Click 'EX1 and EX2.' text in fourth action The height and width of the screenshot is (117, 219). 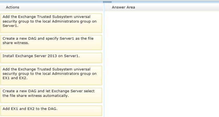point(15,78)
